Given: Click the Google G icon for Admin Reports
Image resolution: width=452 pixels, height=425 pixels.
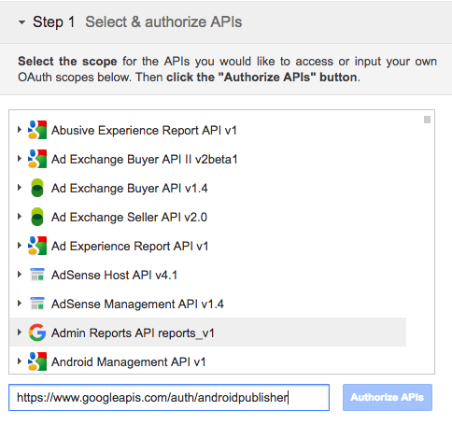Looking at the screenshot, I should pos(37,333).
